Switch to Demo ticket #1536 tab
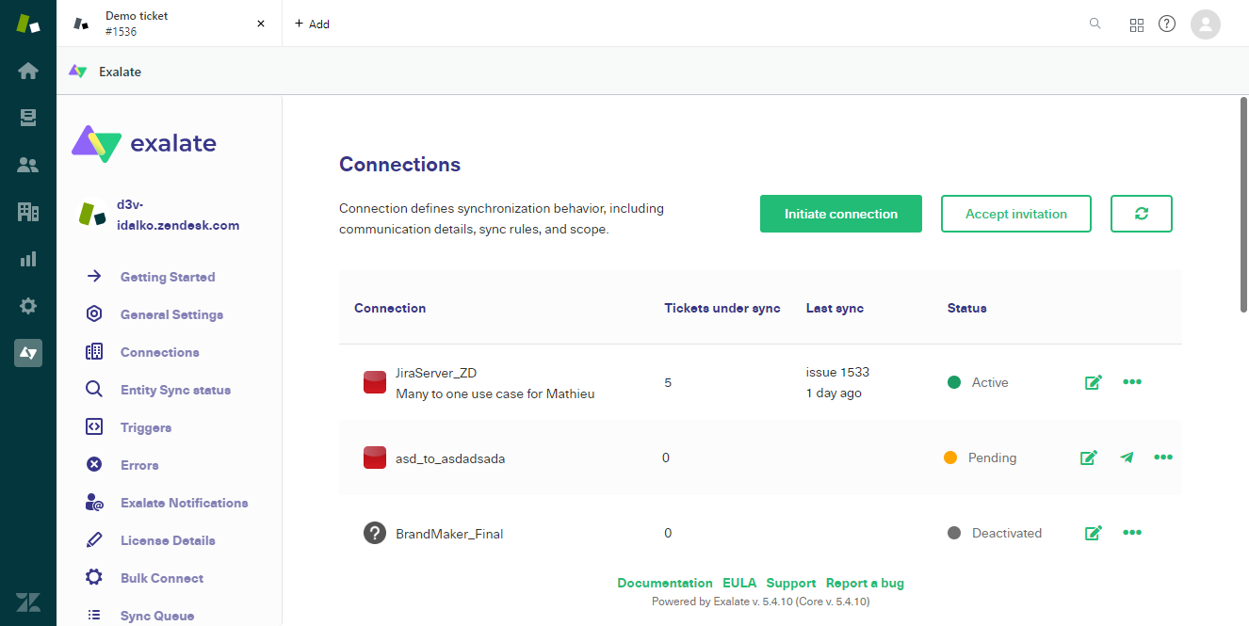1249x626 pixels. (170, 24)
